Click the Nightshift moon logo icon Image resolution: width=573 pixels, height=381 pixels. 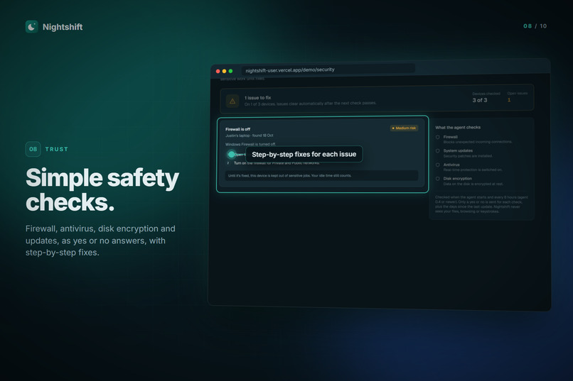(x=32, y=27)
